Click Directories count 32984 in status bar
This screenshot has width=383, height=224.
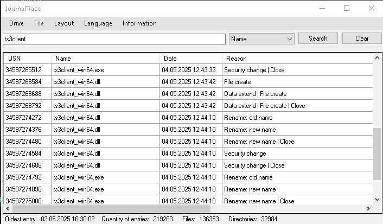[269, 219]
